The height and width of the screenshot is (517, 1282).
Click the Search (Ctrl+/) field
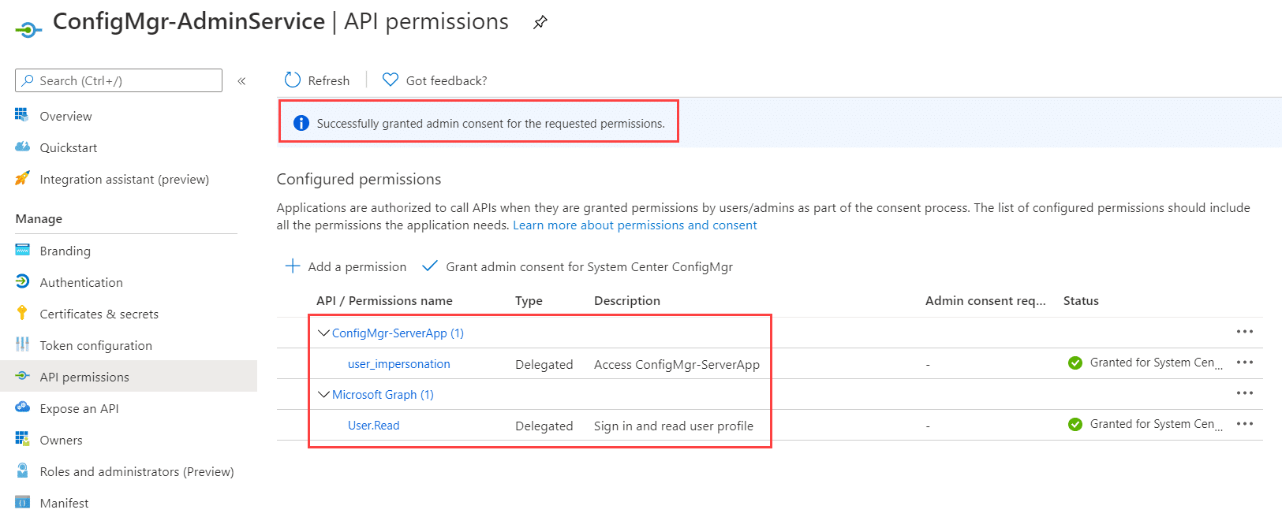pos(118,80)
